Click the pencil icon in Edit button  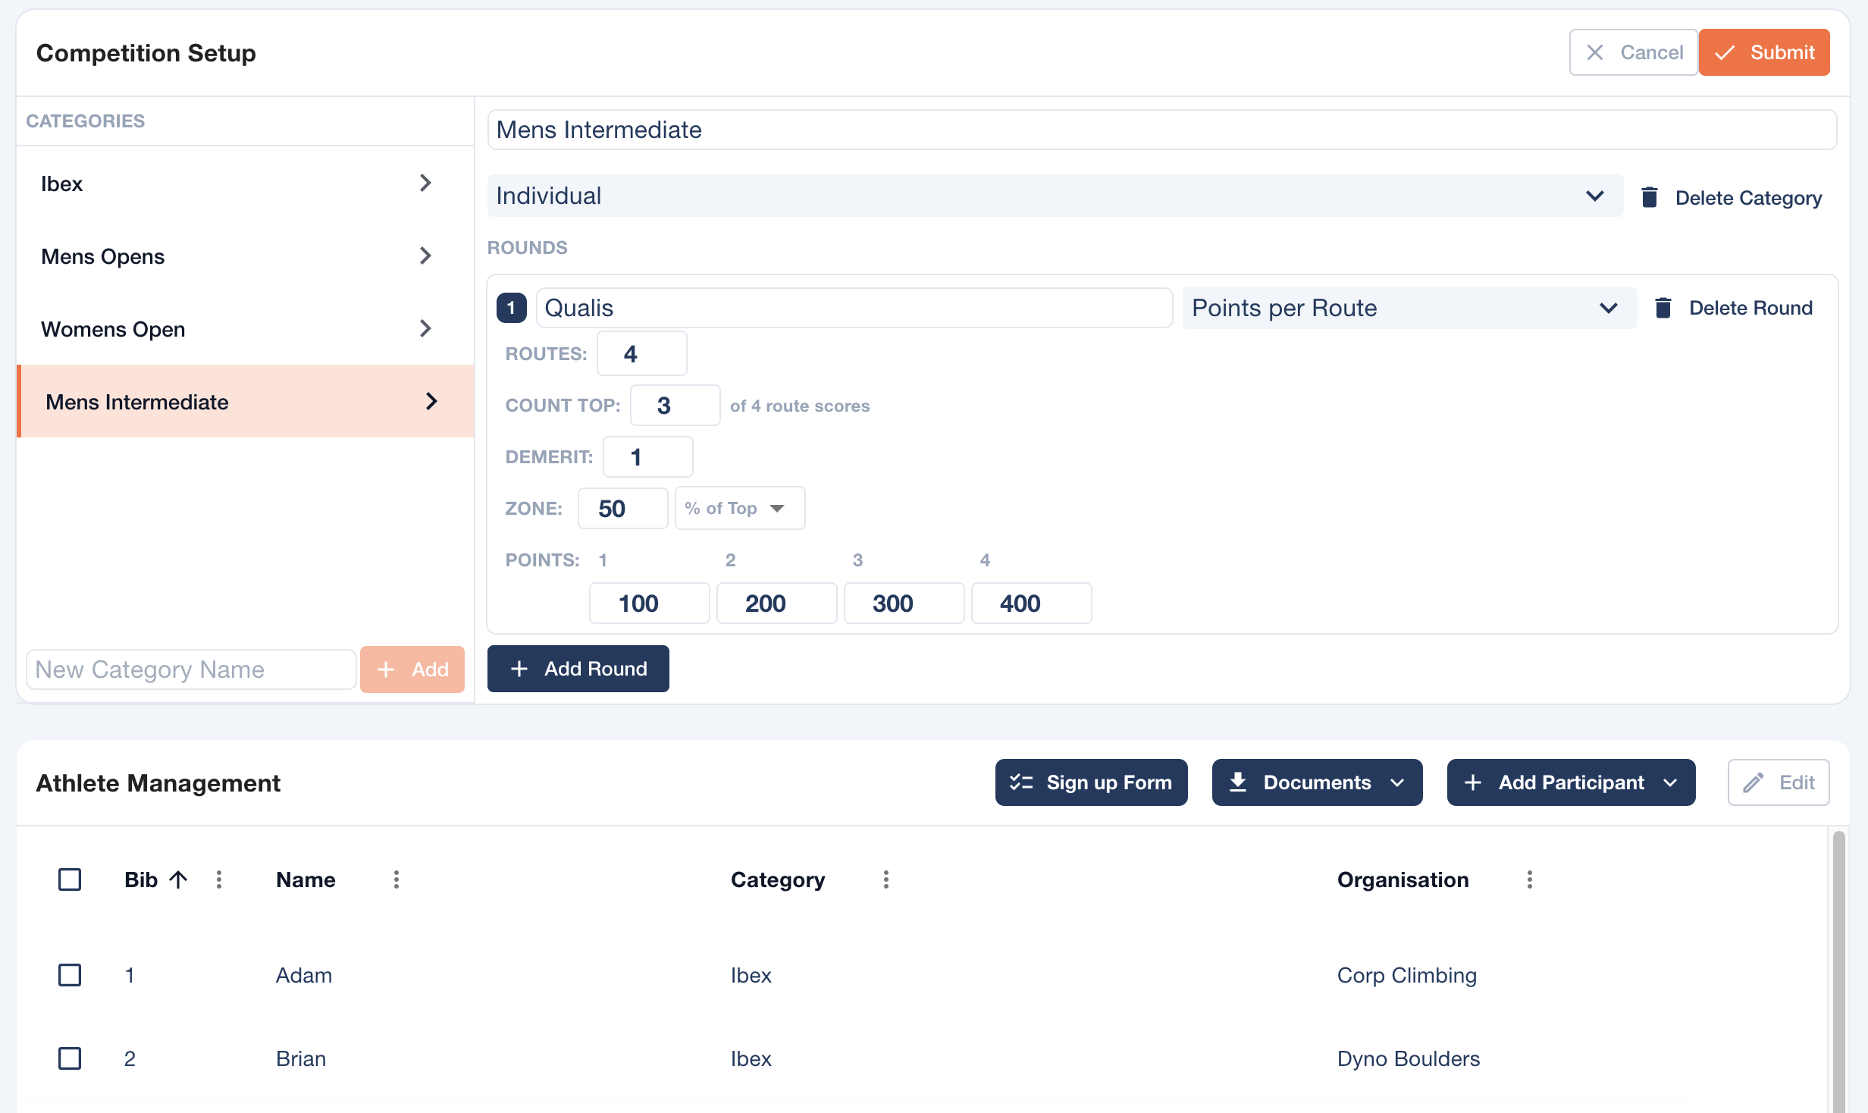[1754, 782]
